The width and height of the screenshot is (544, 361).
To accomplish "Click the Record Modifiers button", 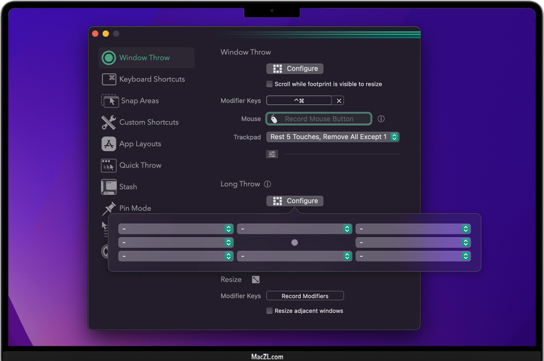I will pyautogui.click(x=305, y=296).
